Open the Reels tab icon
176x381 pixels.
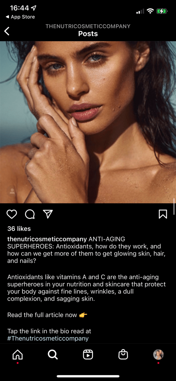(88, 355)
